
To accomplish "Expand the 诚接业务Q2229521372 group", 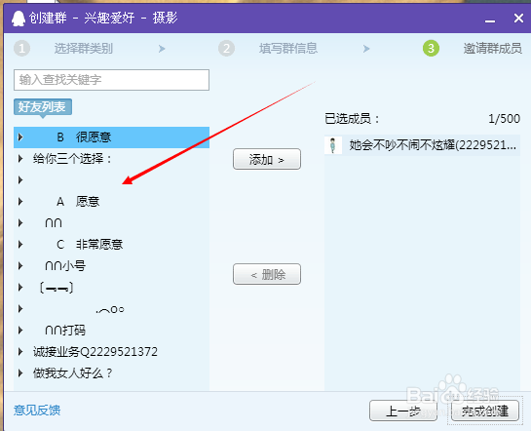I will (x=20, y=352).
